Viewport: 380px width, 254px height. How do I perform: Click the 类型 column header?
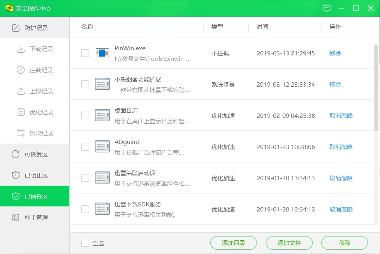coord(217,27)
